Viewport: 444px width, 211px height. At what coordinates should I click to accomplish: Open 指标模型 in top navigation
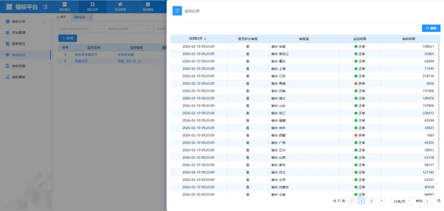pyautogui.click(x=148, y=6)
